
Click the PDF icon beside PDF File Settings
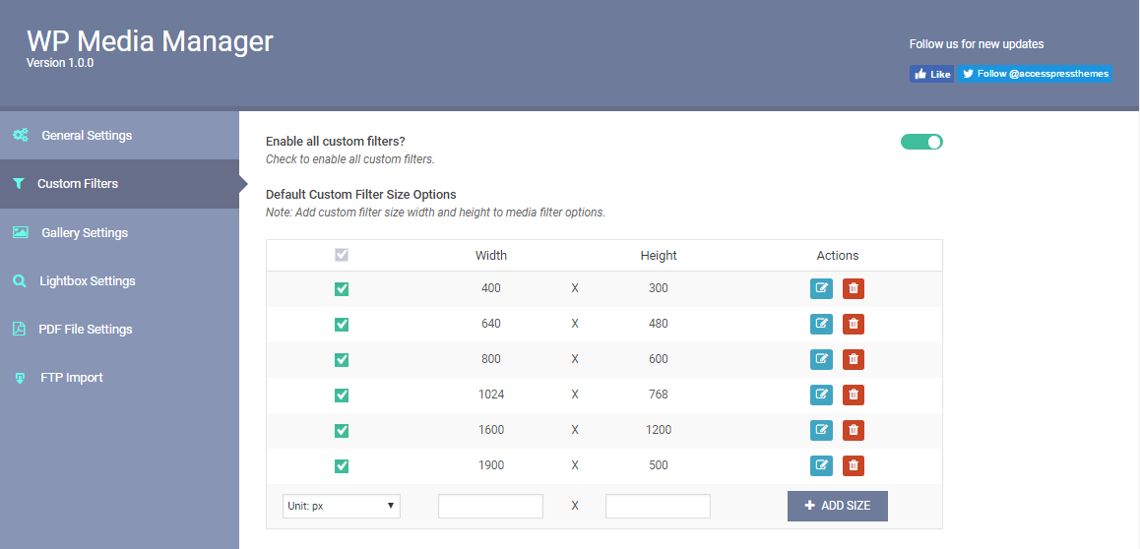coord(19,329)
